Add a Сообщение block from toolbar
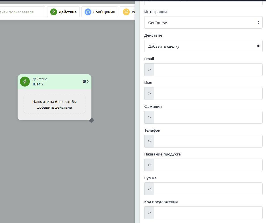The width and height of the screenshot is (266, 223). click(x=100, y=12)
